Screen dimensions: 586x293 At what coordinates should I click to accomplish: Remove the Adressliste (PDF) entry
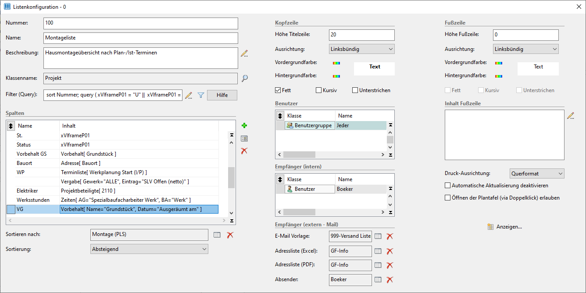pos(389,265)
